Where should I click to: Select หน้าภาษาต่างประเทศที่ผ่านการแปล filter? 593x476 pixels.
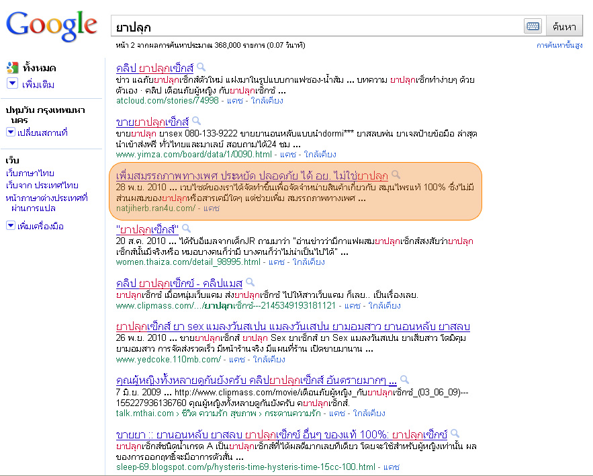(46, 203)
